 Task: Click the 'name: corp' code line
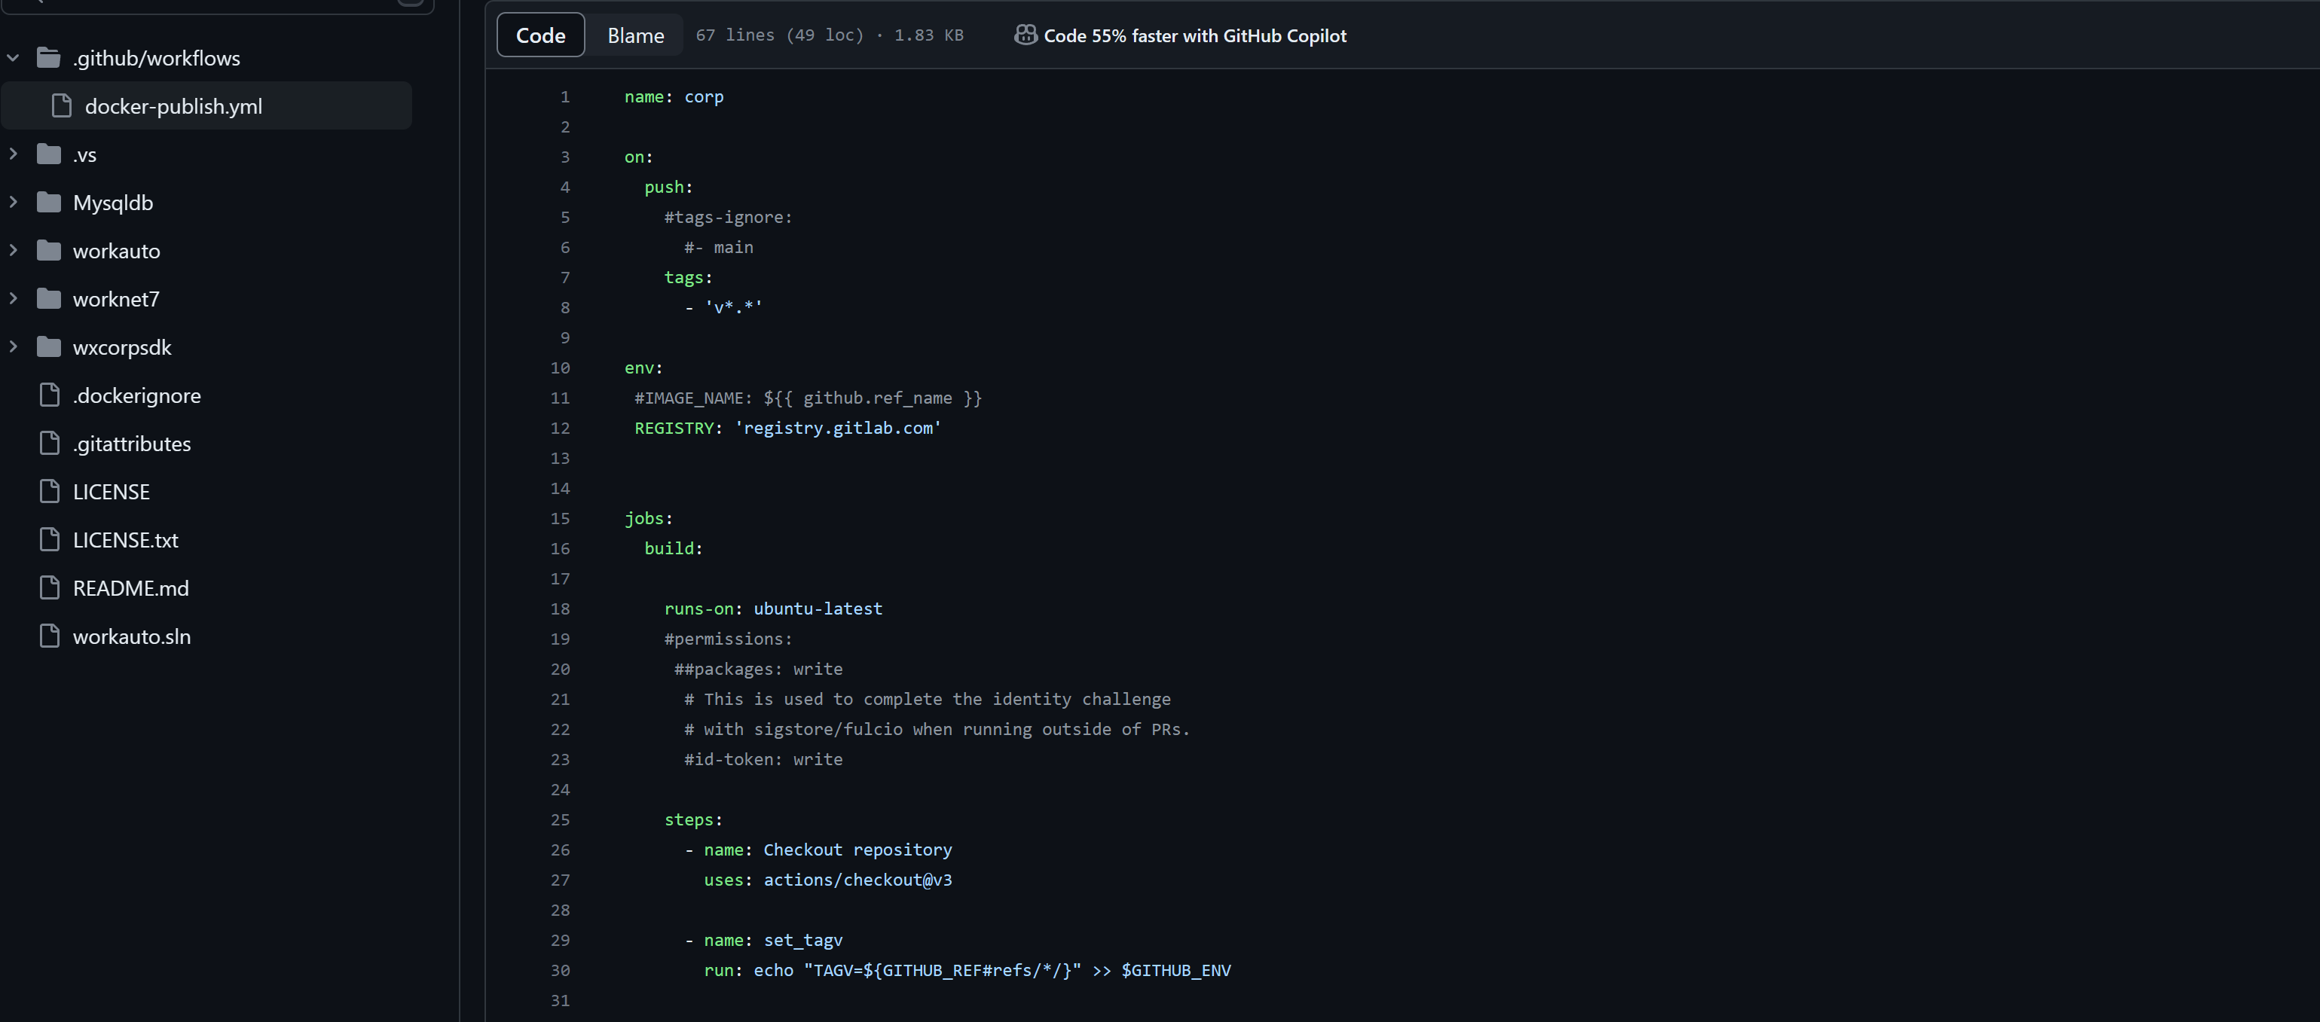[674, 96]
